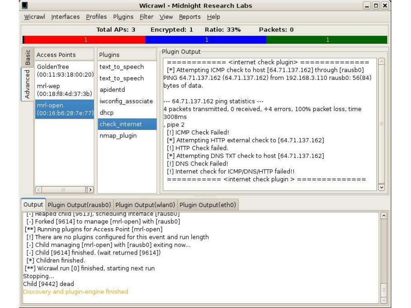411x308 pixels.
Task: Open the Reports menu
Action: (190, 17)
